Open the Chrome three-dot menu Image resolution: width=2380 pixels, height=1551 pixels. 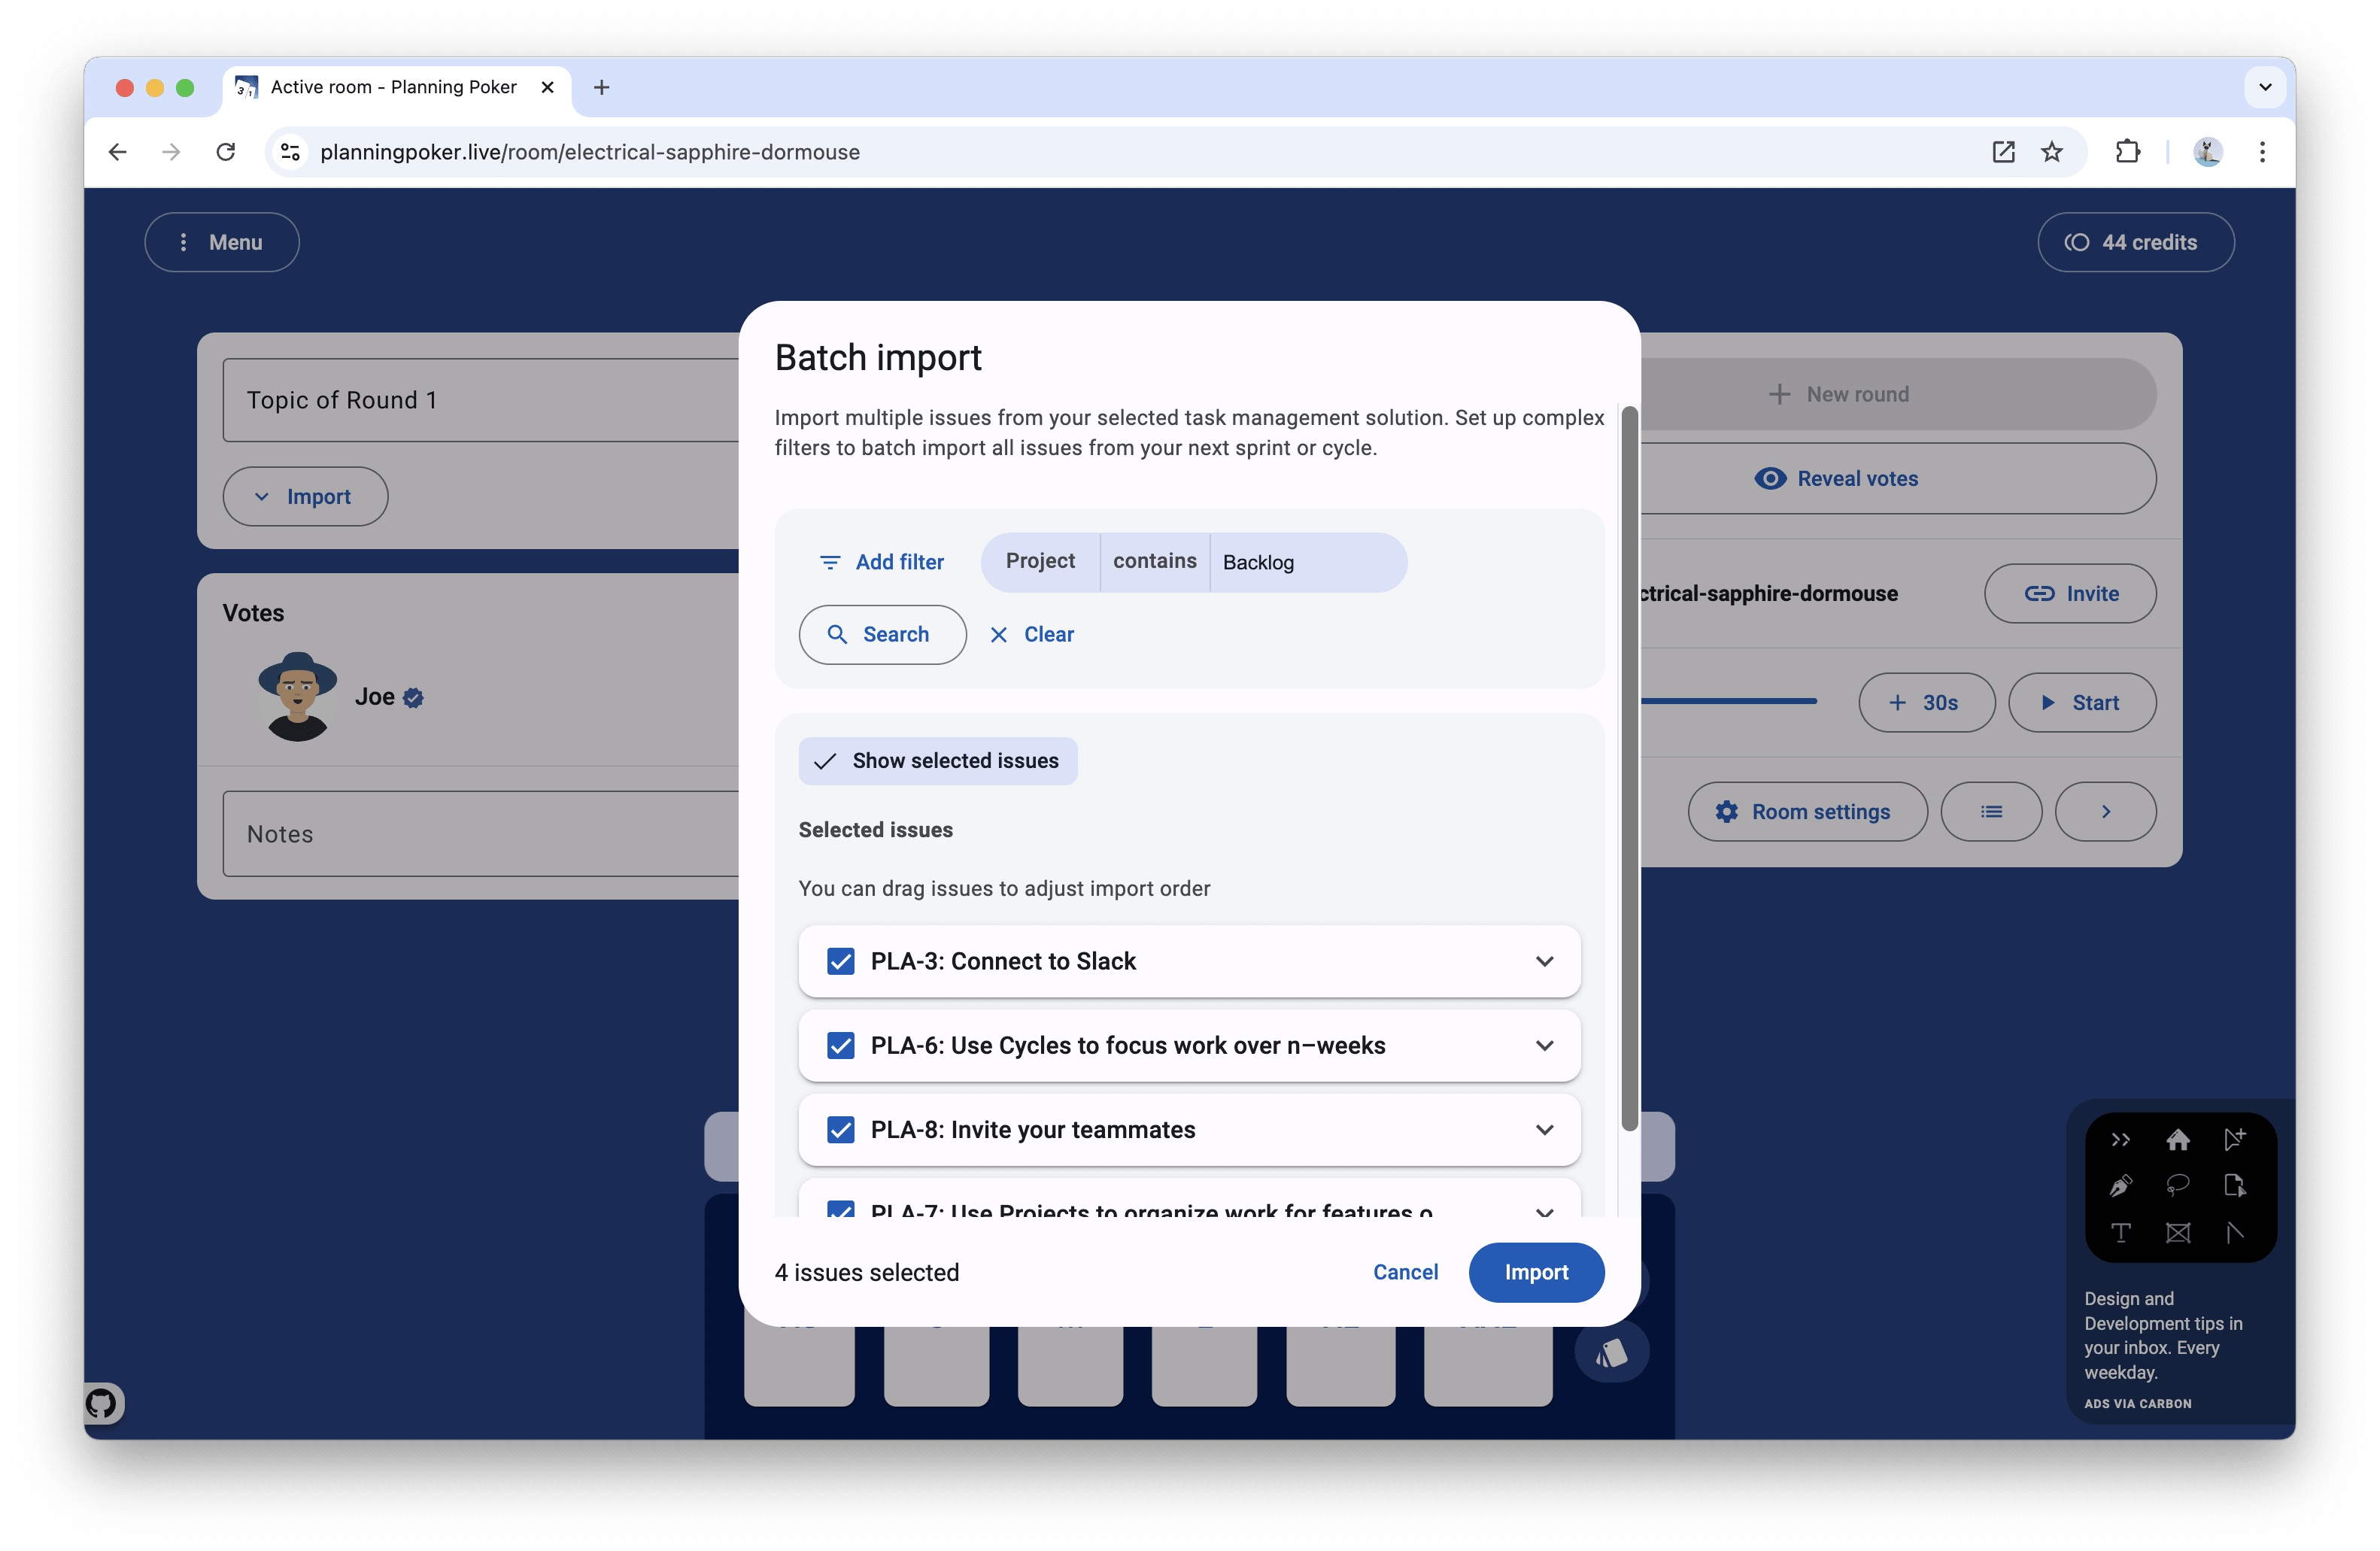pyautogui.click(x=2262, y=152)
